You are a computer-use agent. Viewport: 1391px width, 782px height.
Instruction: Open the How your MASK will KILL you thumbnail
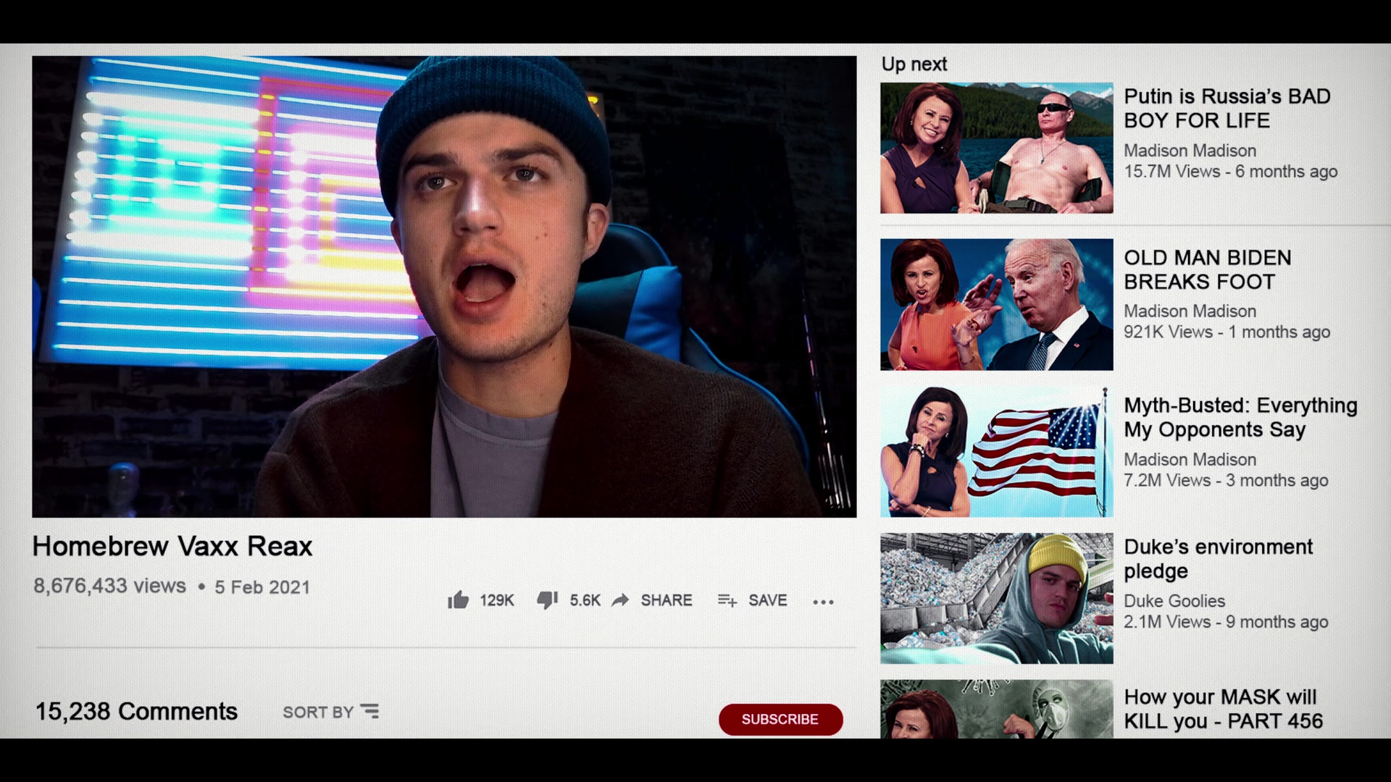tap(996, 709)
